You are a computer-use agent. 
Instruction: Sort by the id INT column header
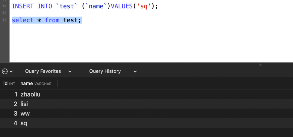click(x=9, y=84)
